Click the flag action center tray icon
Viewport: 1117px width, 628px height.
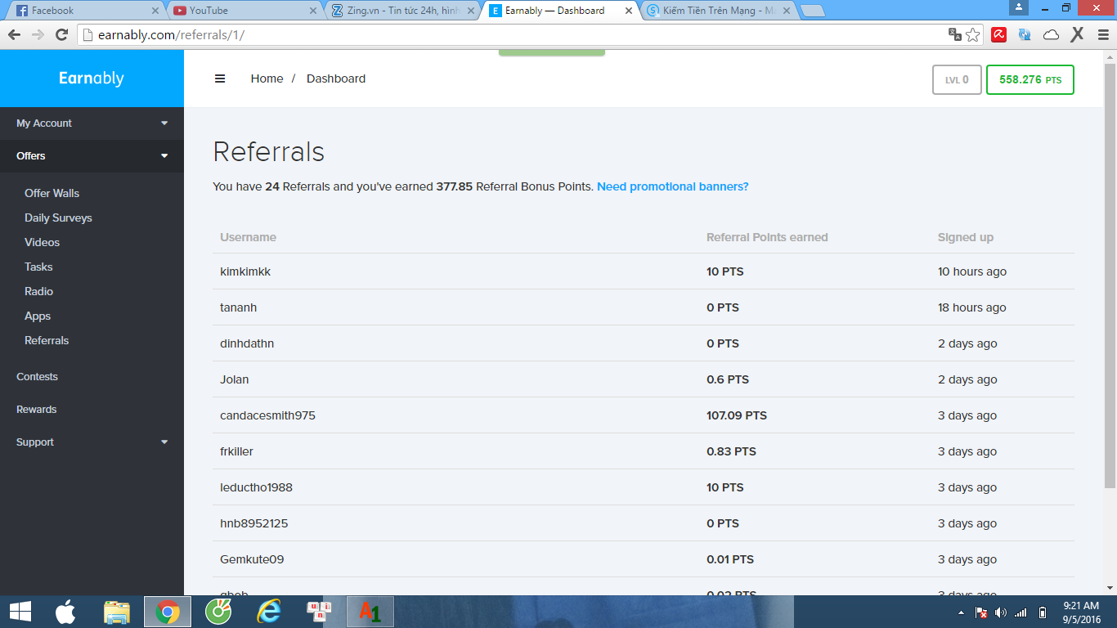981,612
